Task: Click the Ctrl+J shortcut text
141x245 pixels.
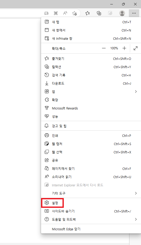Action: tap(127, 84)
